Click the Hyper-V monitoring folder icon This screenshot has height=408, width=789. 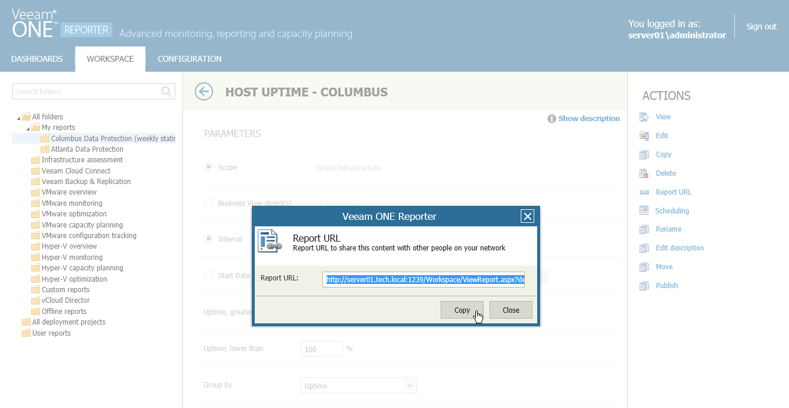click(x=35, y=257)
